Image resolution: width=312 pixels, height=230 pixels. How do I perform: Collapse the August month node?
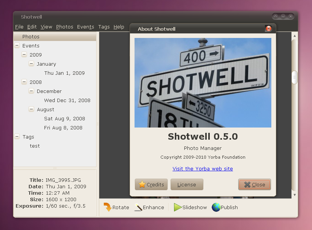click(x=32, y=109)
